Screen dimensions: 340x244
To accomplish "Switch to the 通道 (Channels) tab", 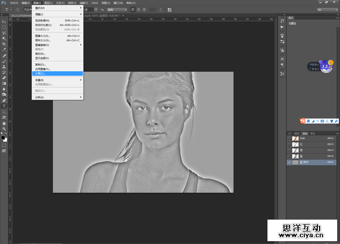I will 305,133.
